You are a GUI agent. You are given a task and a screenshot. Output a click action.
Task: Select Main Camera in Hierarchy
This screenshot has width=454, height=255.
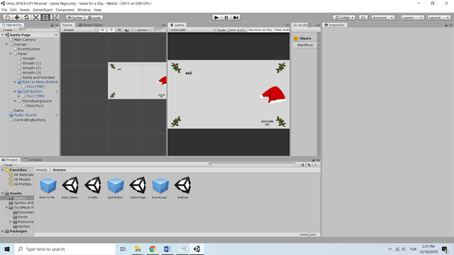click(24, 39)
